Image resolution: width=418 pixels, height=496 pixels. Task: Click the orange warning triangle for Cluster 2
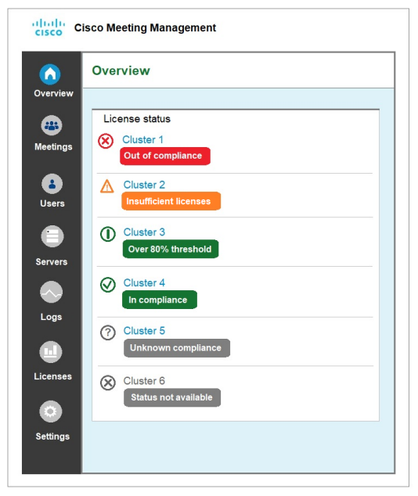[x=107, y=186]
